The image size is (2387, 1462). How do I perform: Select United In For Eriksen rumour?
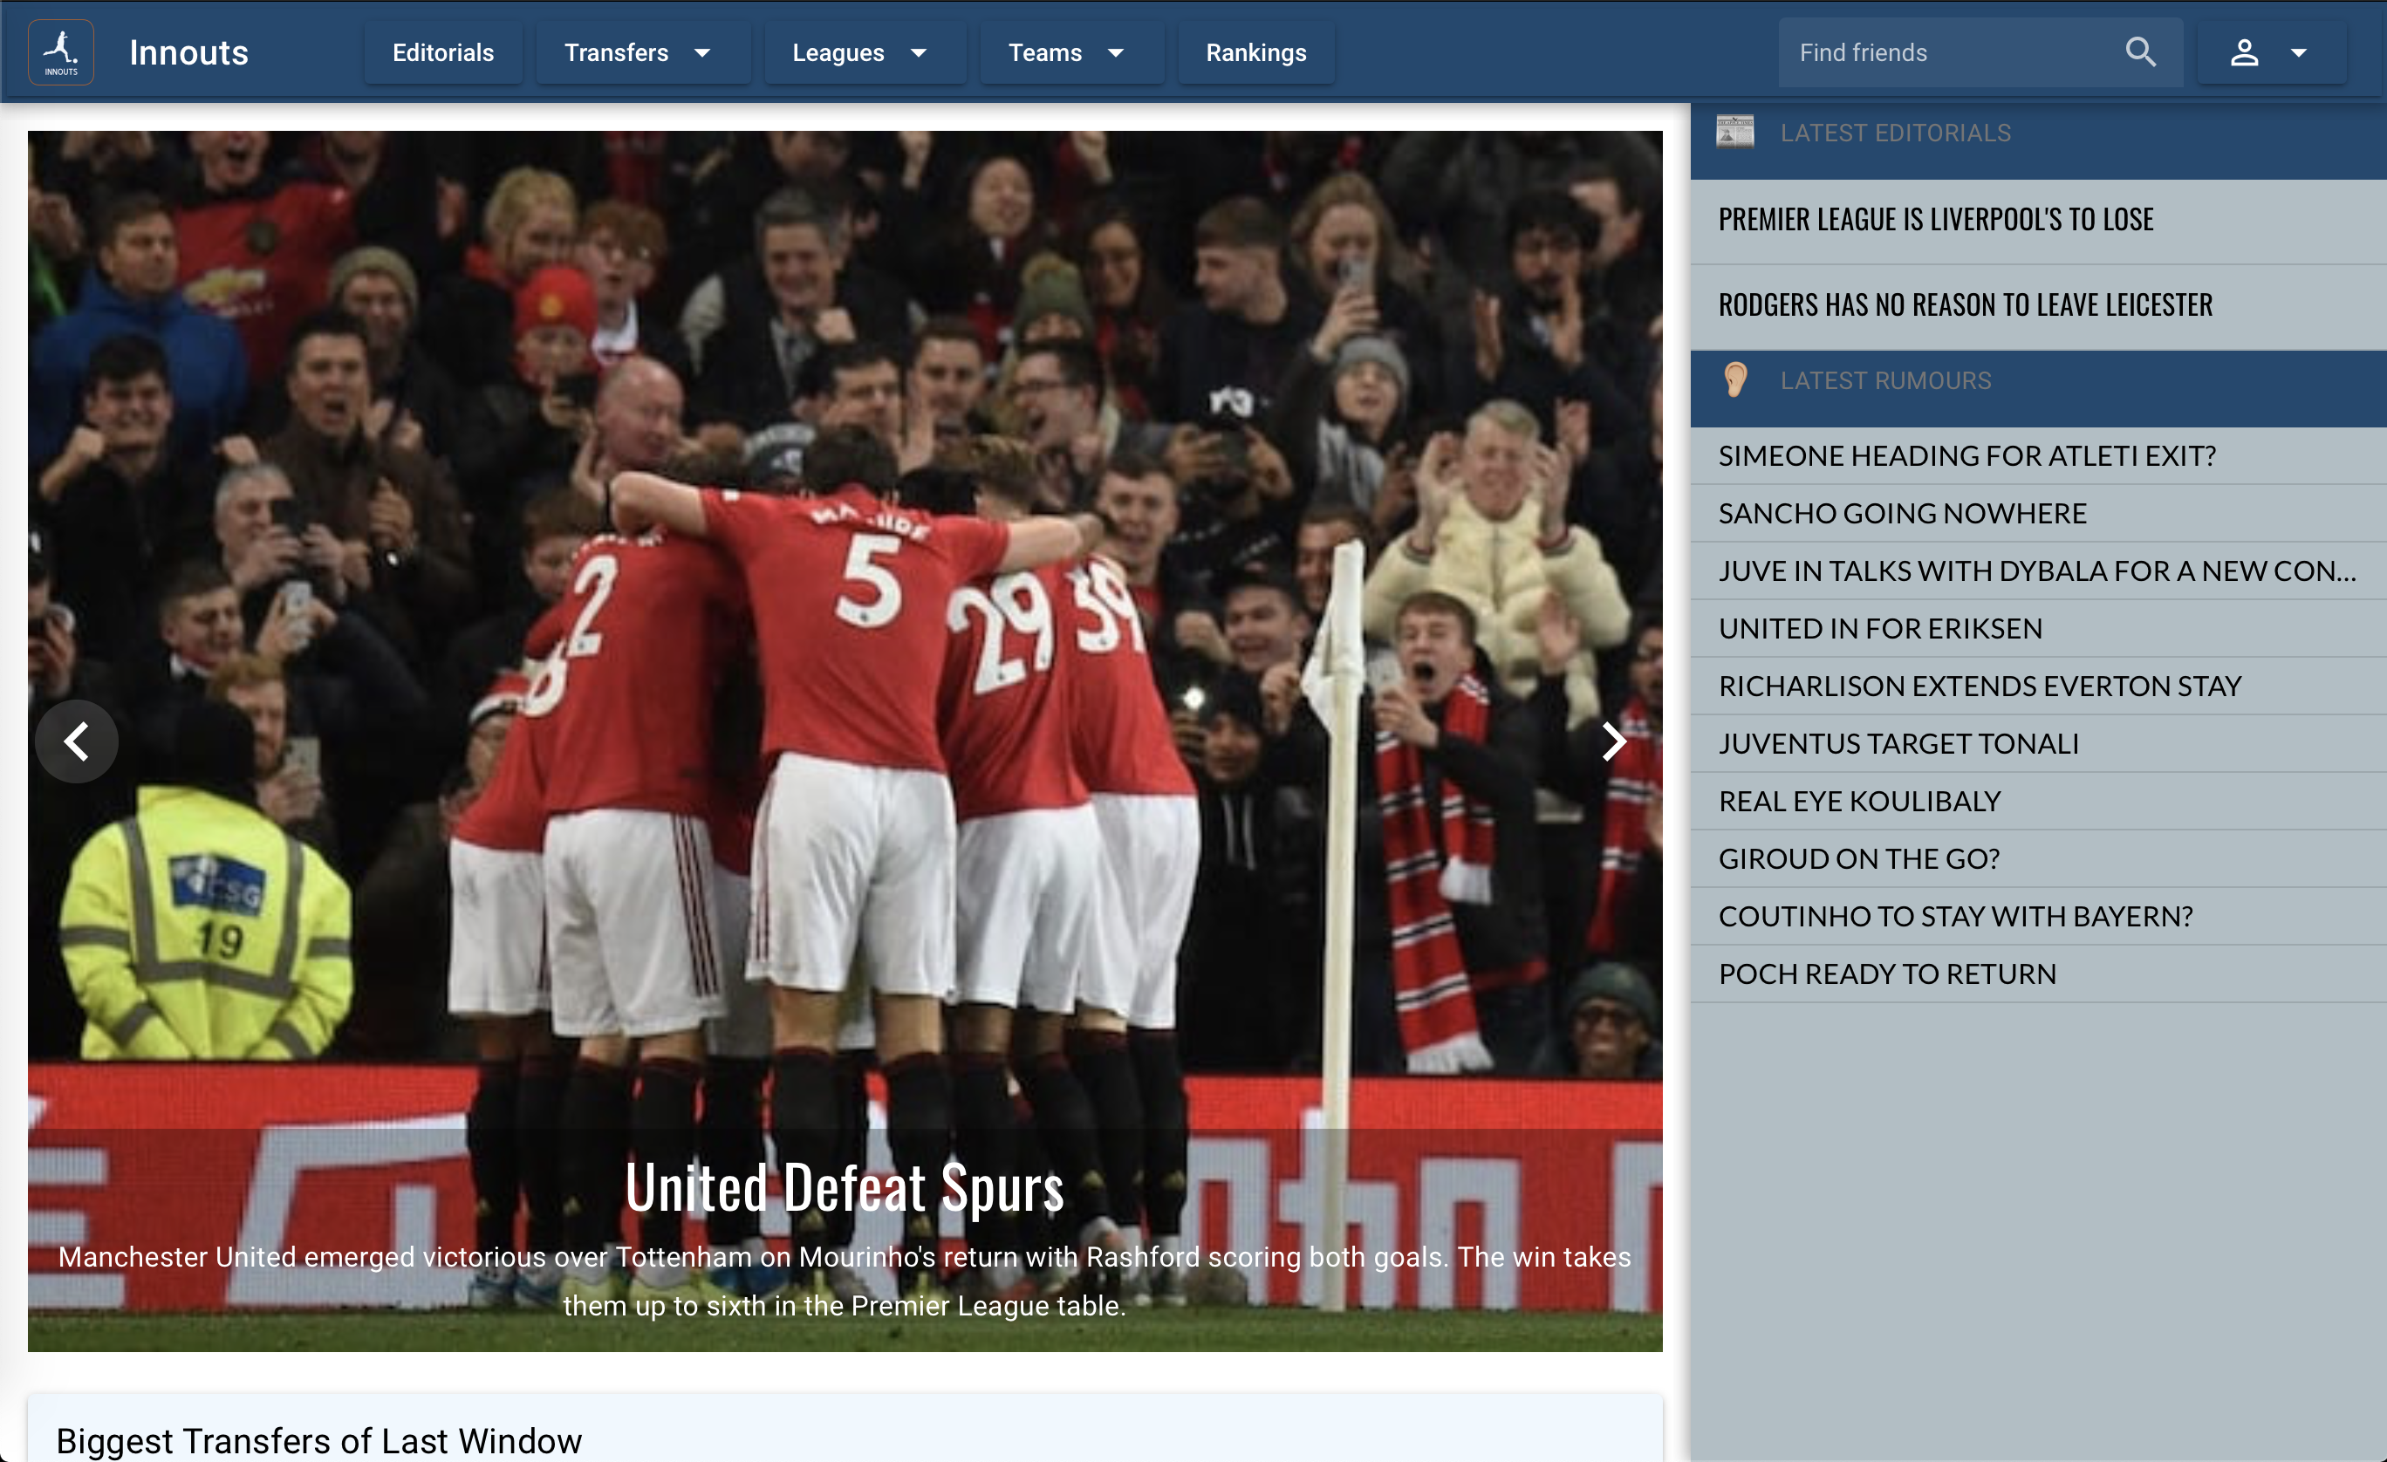[1879, 628]
